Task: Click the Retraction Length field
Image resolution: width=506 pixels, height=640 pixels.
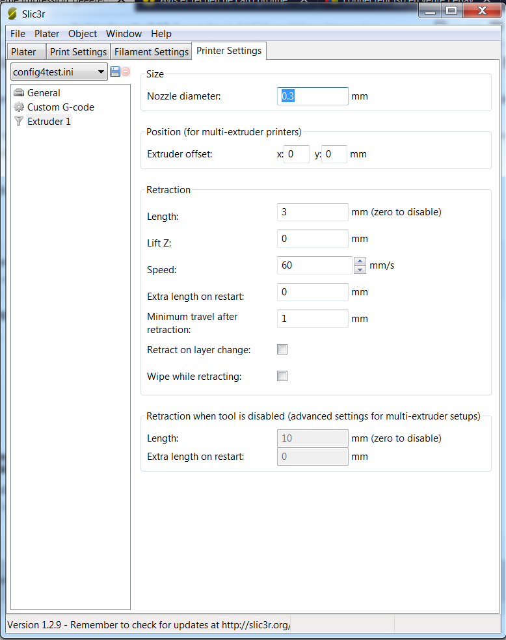Action: coord(313,212)
